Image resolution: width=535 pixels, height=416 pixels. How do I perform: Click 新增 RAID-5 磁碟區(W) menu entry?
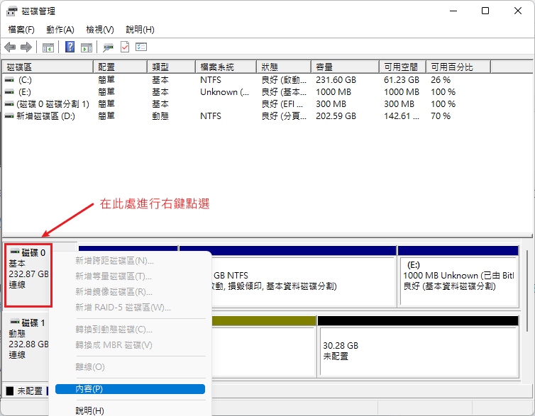click(130, 308)
